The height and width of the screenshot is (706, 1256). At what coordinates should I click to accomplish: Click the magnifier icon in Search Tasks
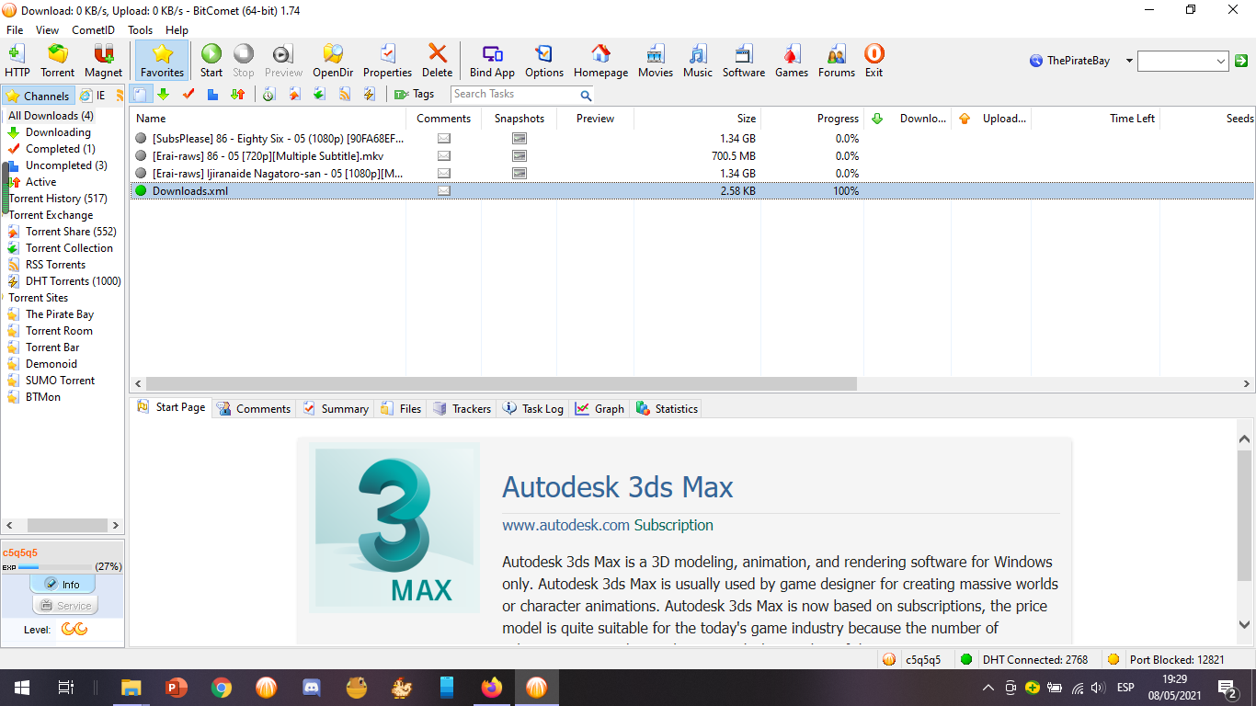[586, 95]
